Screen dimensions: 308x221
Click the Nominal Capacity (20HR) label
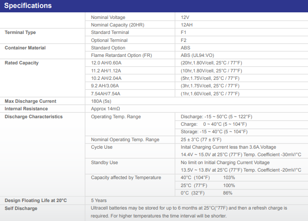click(118, 25)
